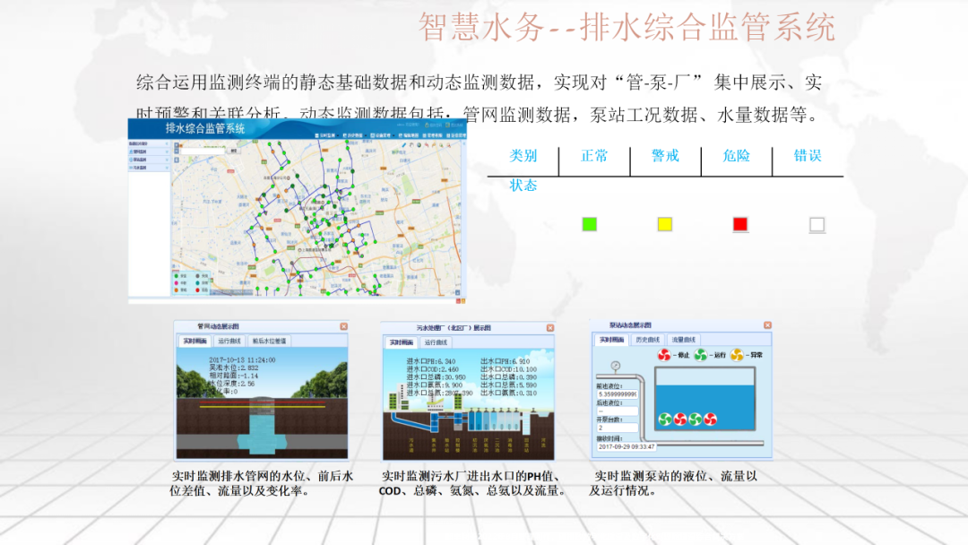Image resolution: width=968 pixels, height=545 pixels.
Task: Expand the second left sidebar panel
Action: click(149, 151)
